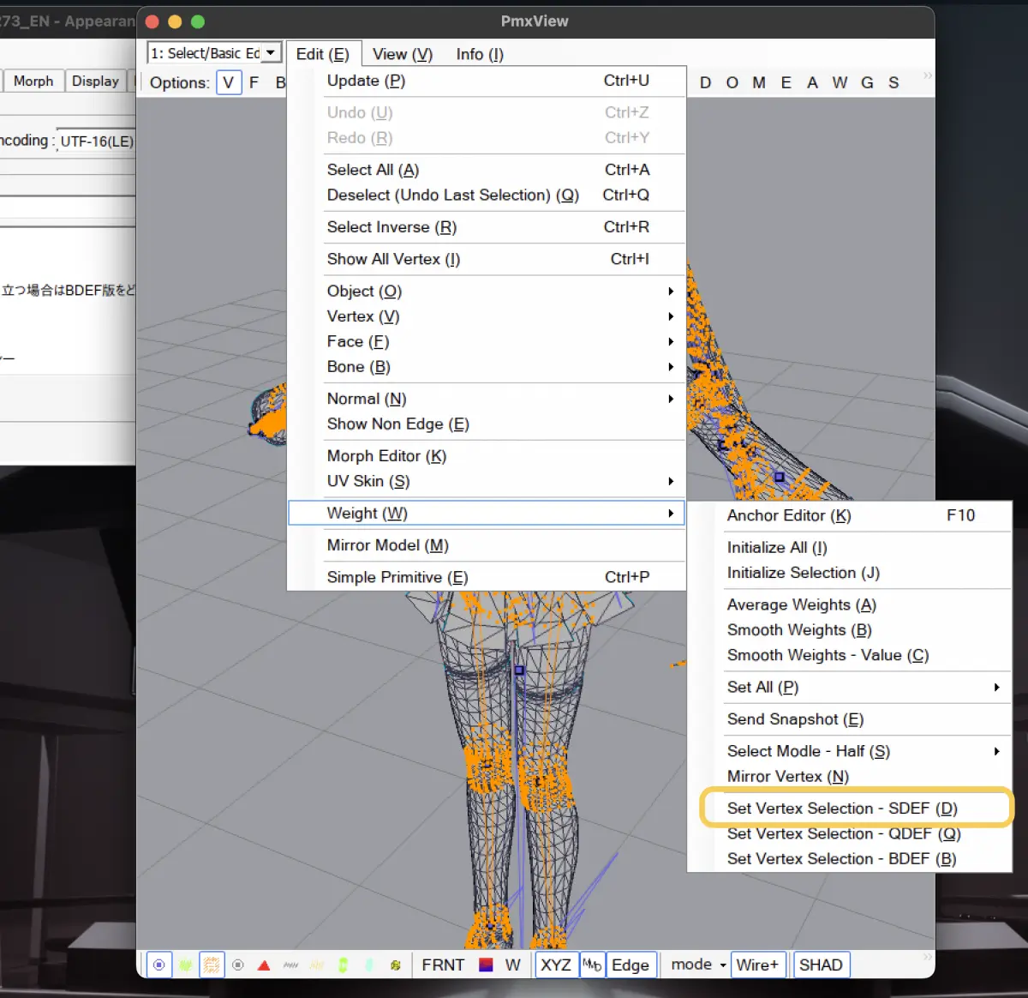The width and height of the screenshot is (1028, 998).
Task: Switch to the Morph tab
Action: [x=33, y=81]
